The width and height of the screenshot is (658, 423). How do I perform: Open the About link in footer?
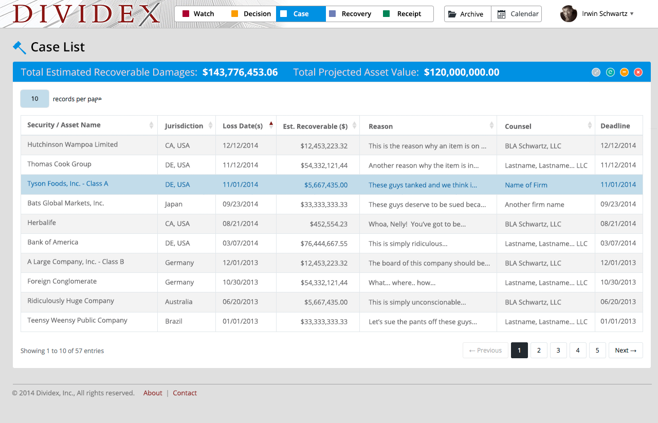point(153,393)
